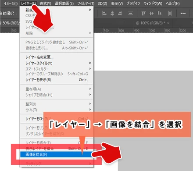Open the three-dot more align options
This screenshot has width=193, height=171.
pyautogui.click(x=183, y=14)
